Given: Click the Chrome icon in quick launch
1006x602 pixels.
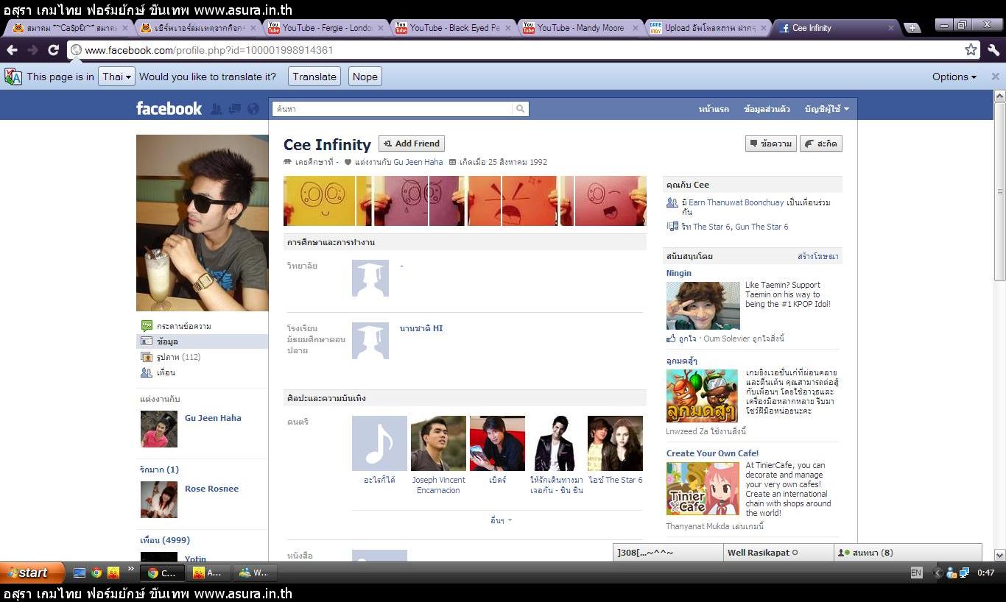Looking at the screenshot, I should pyautogui.click(x=96, y=573).
